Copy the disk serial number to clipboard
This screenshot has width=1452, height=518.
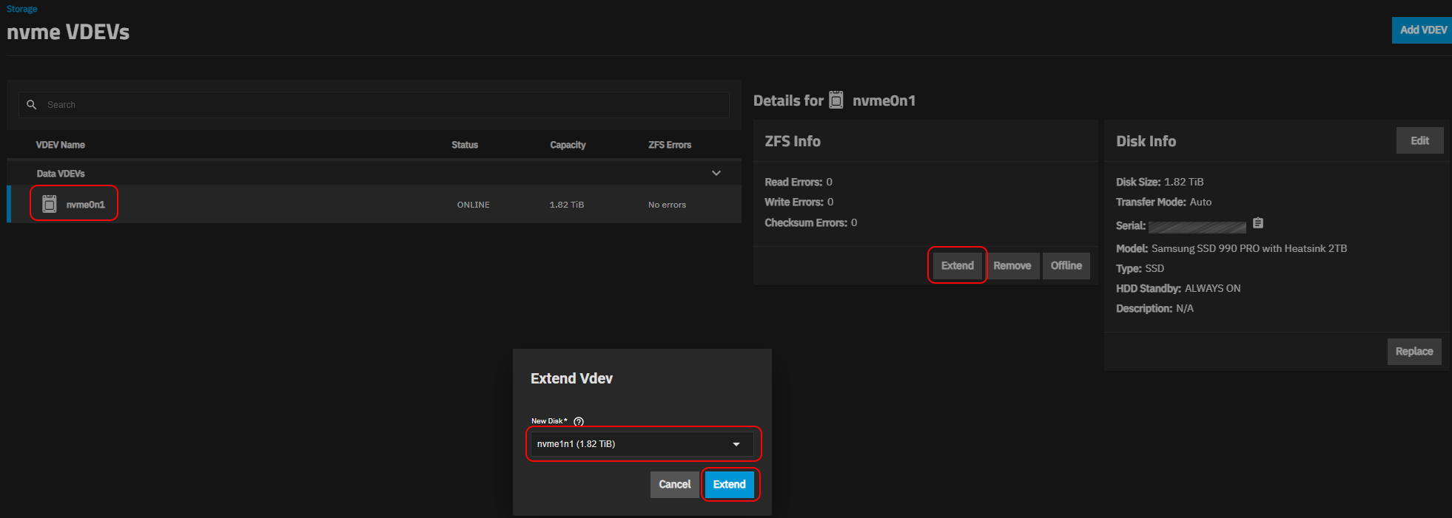(1258, 223)
